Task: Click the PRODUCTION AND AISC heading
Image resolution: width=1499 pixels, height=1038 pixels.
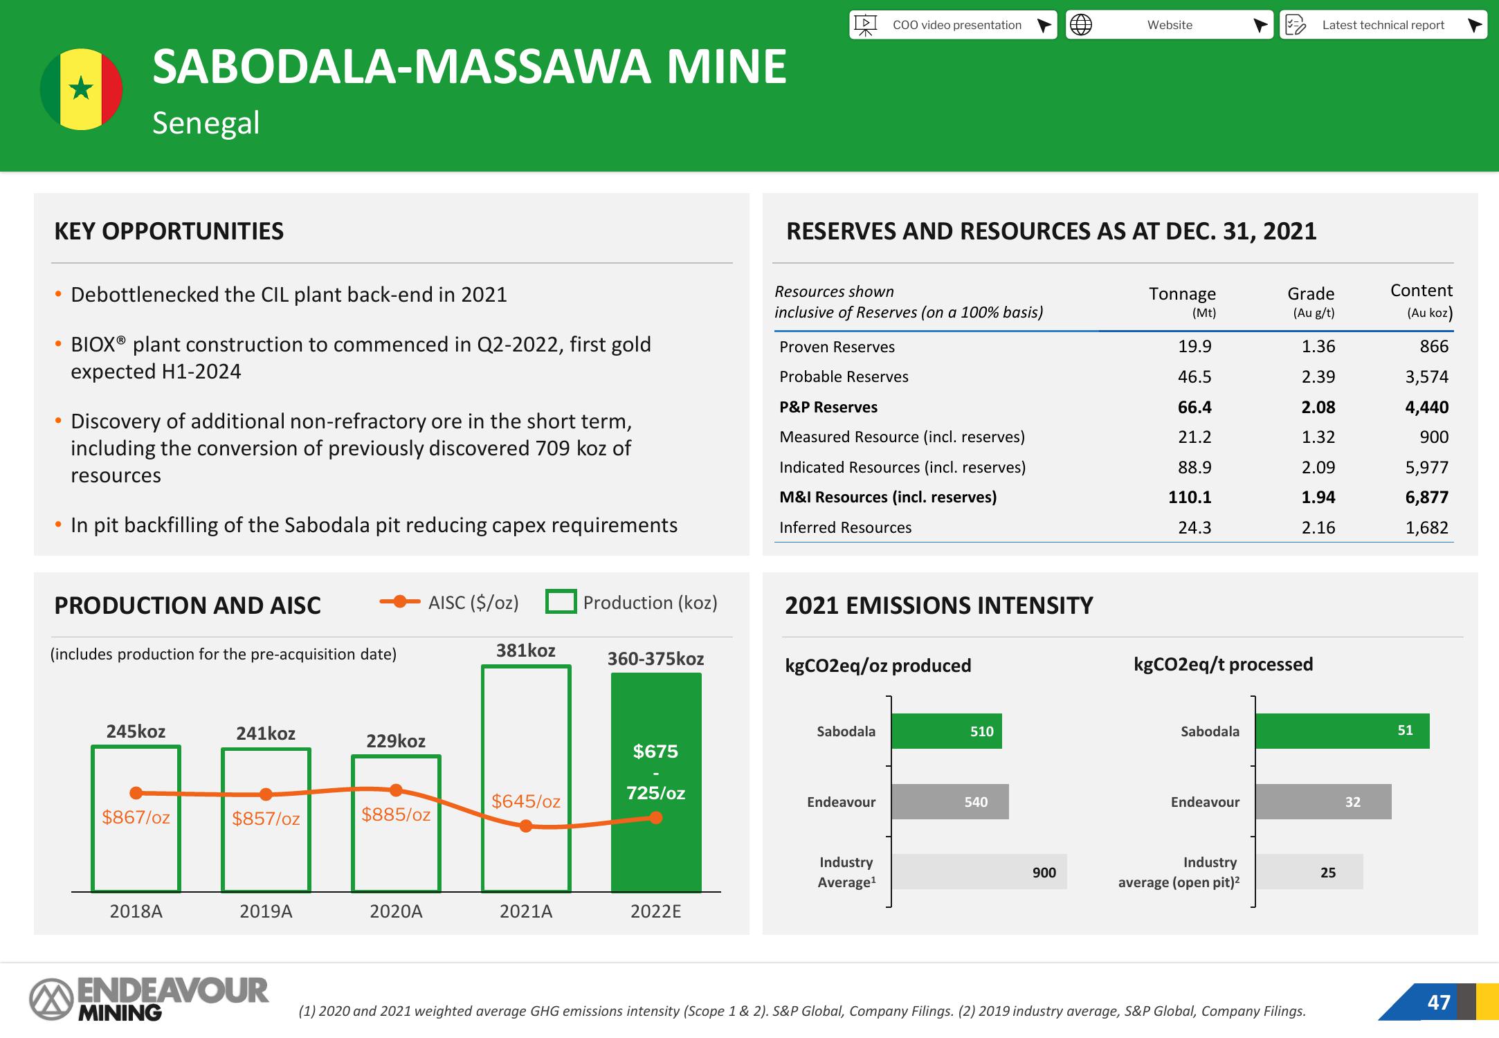Action: (188, 605)
